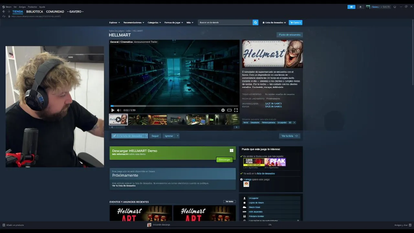
Task: Click Añadir un producto
Action: point(13,225)
